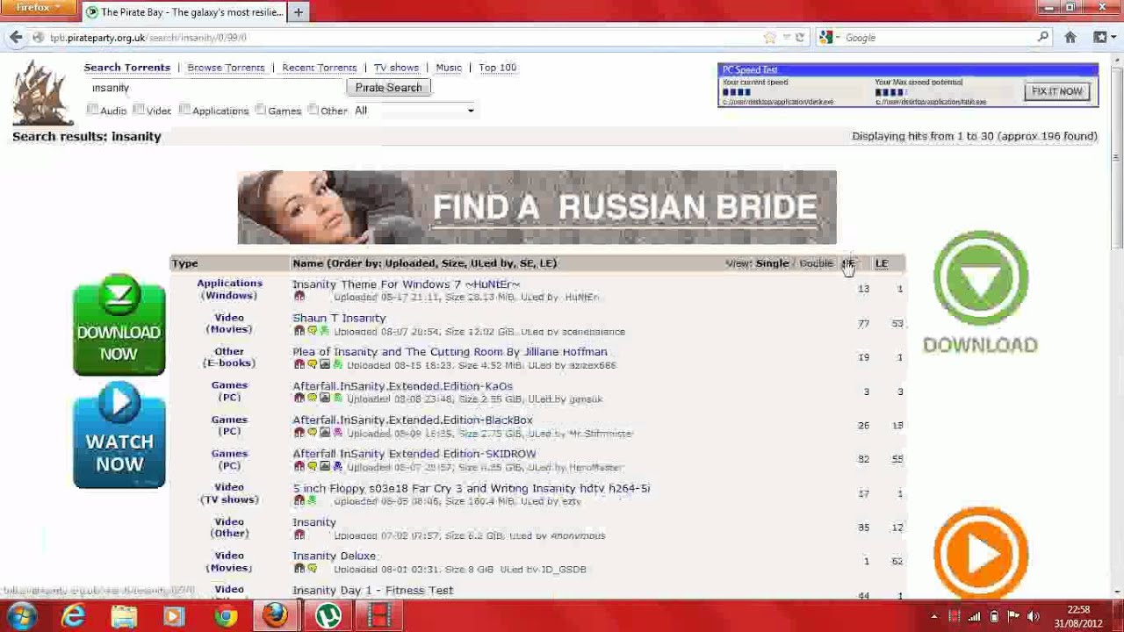Click magnet icon under Insanity Deluxe

point(299,569)
